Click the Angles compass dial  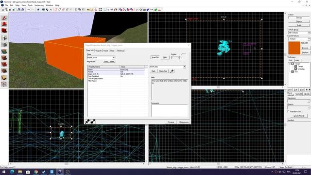point(184,56)
